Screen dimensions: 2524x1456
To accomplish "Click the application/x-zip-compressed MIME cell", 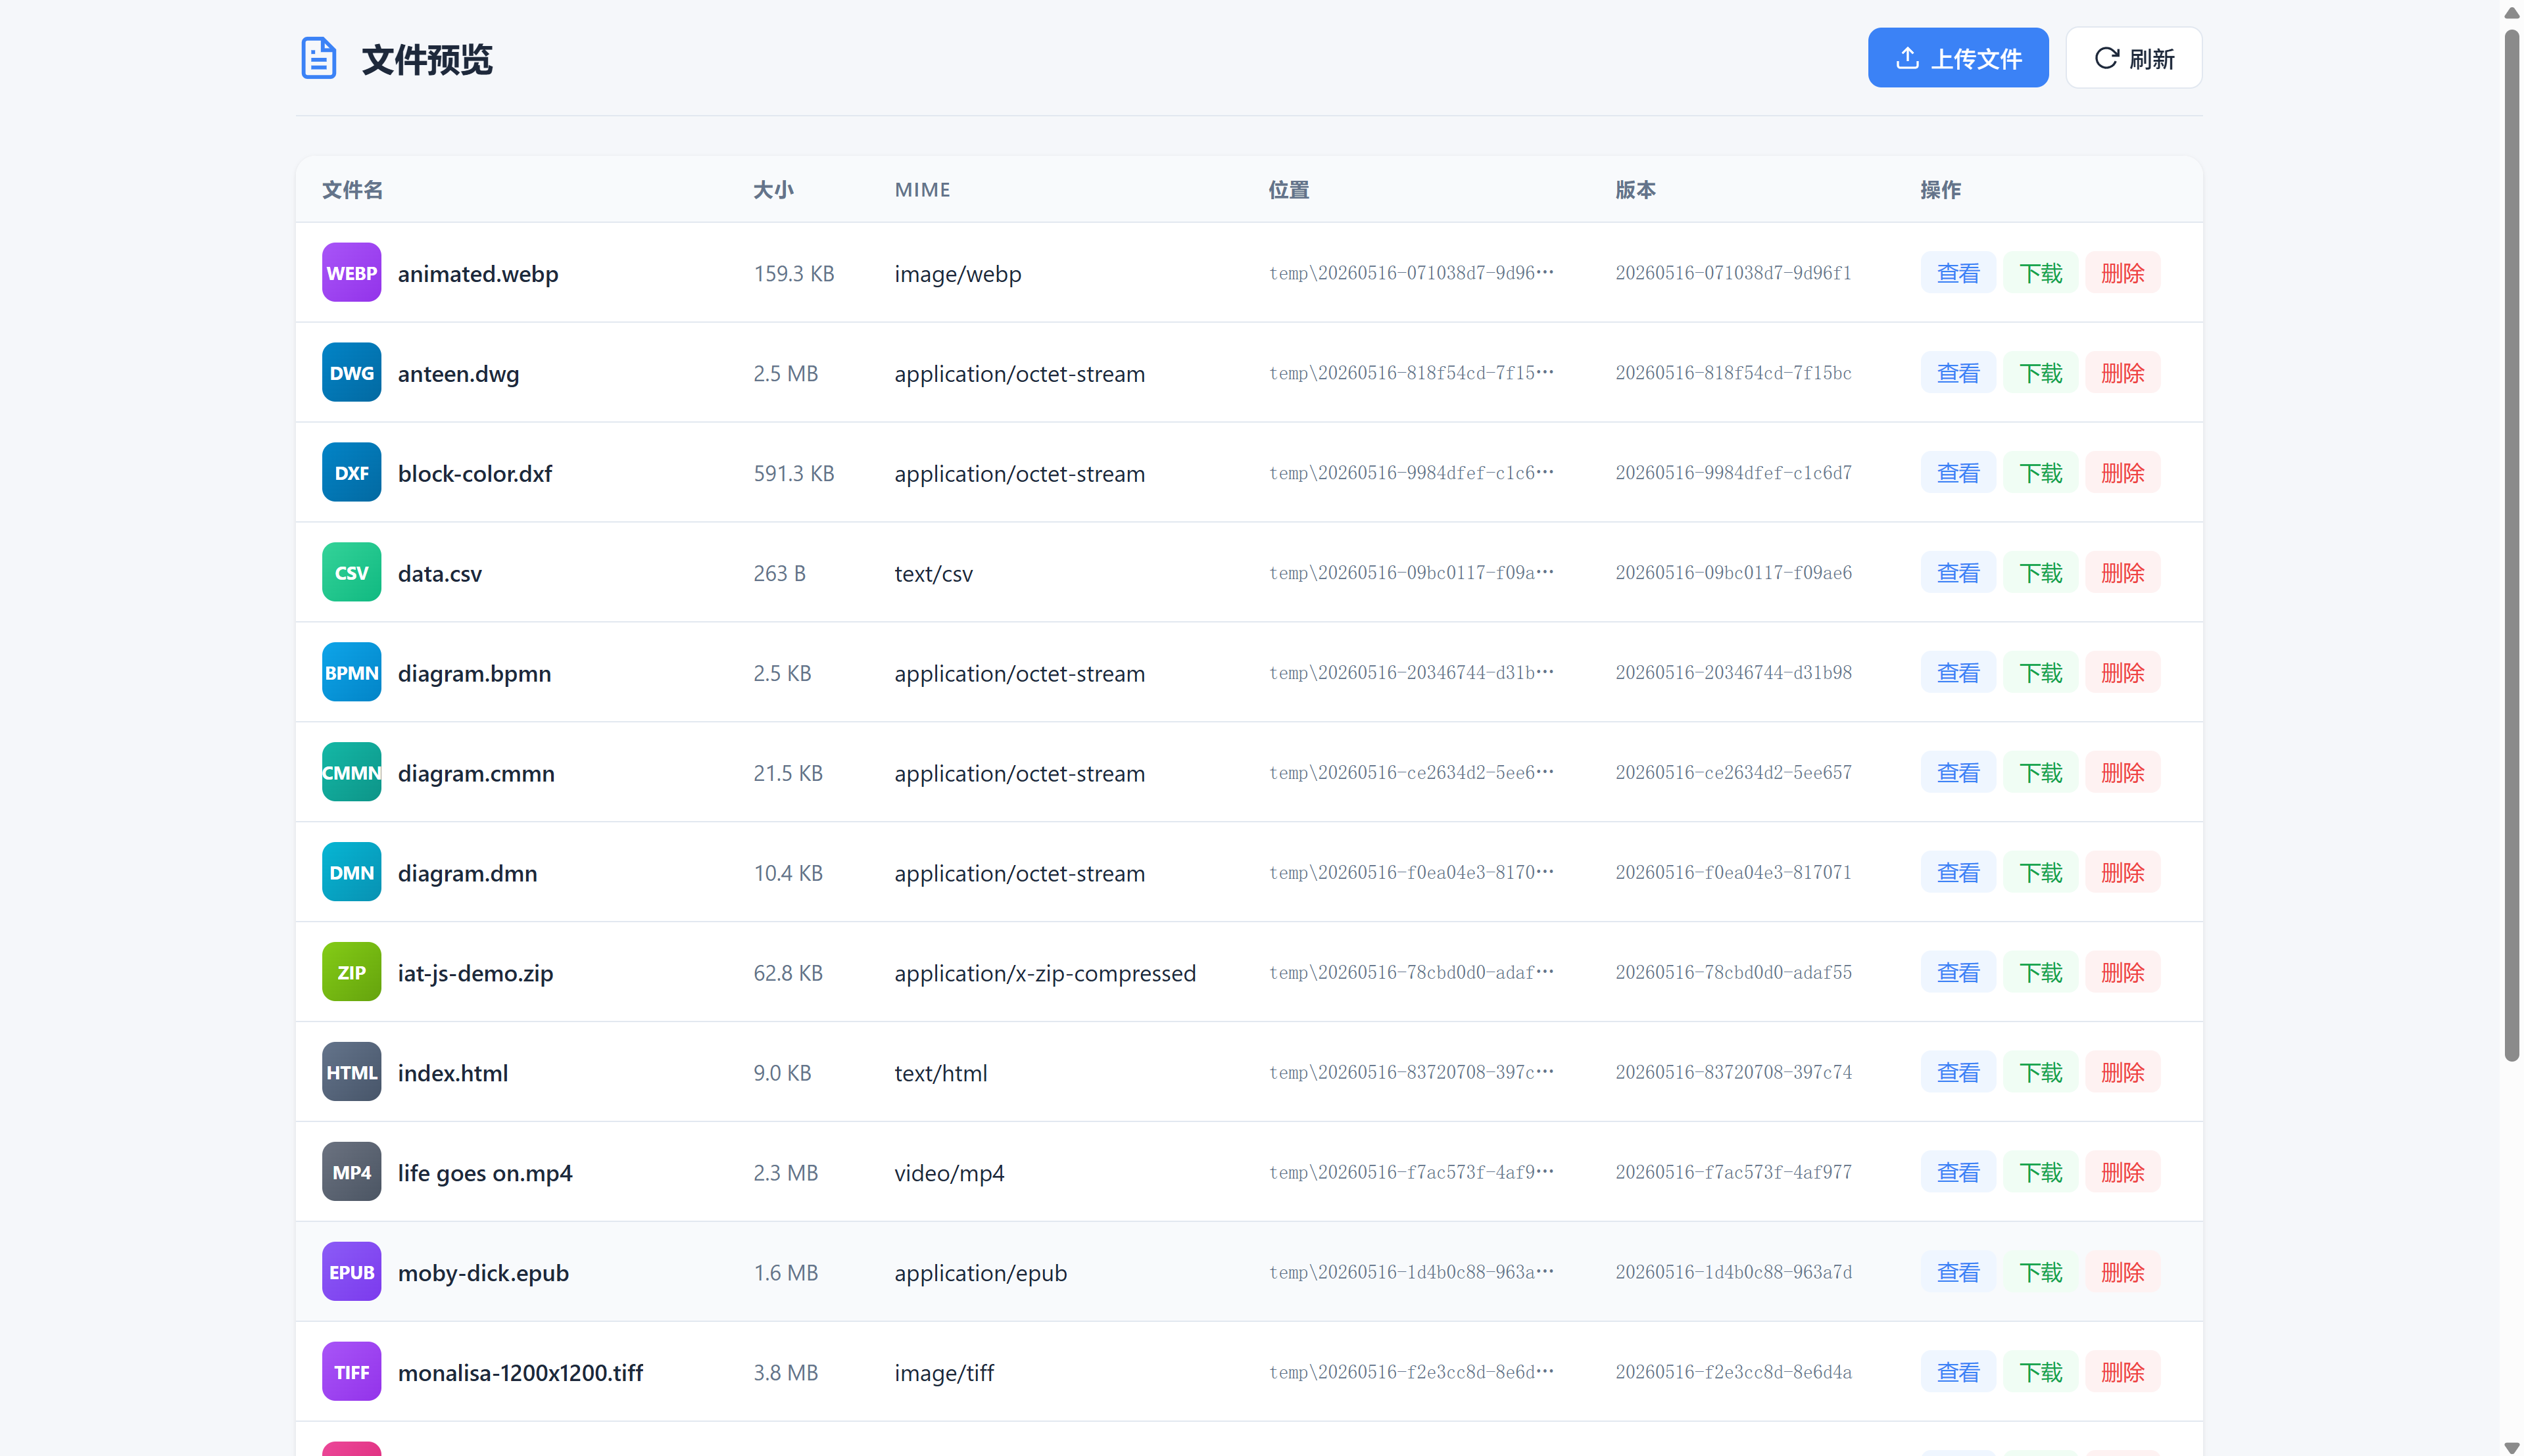I will 1044,974.
